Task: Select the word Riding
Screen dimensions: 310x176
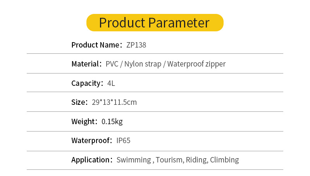Action: 196,160
